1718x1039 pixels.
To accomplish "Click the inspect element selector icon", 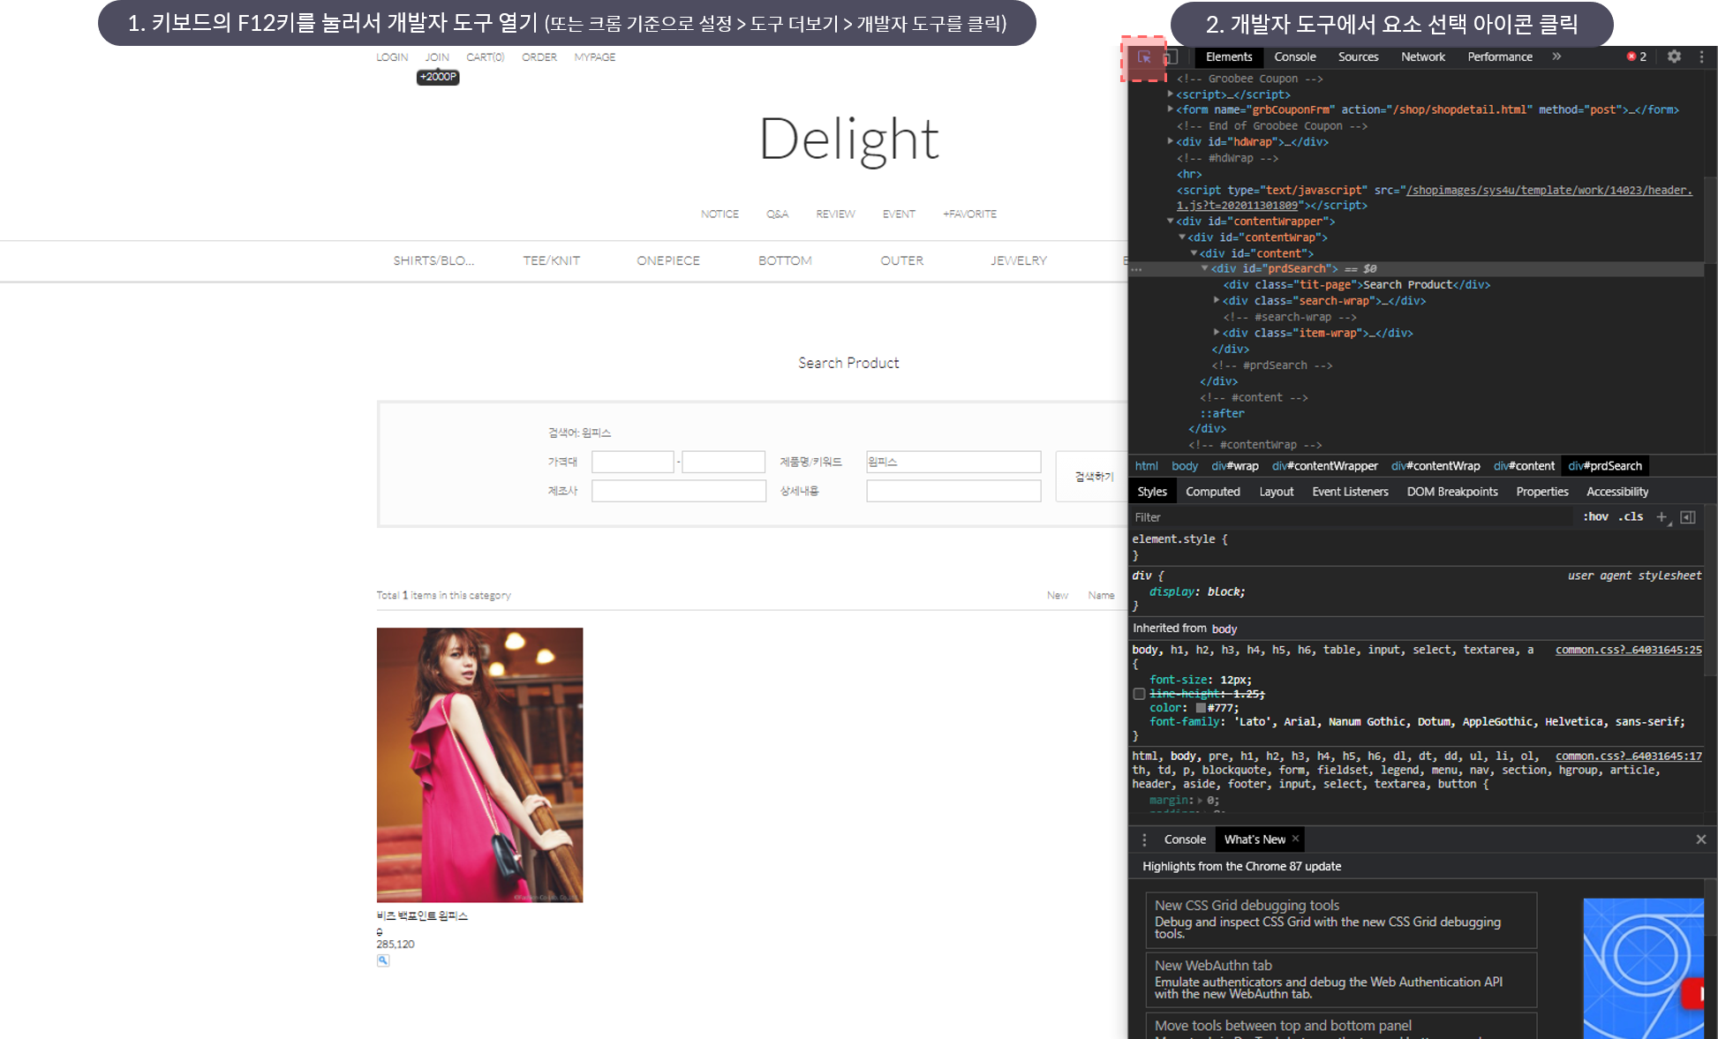I will coord(1144,57).
